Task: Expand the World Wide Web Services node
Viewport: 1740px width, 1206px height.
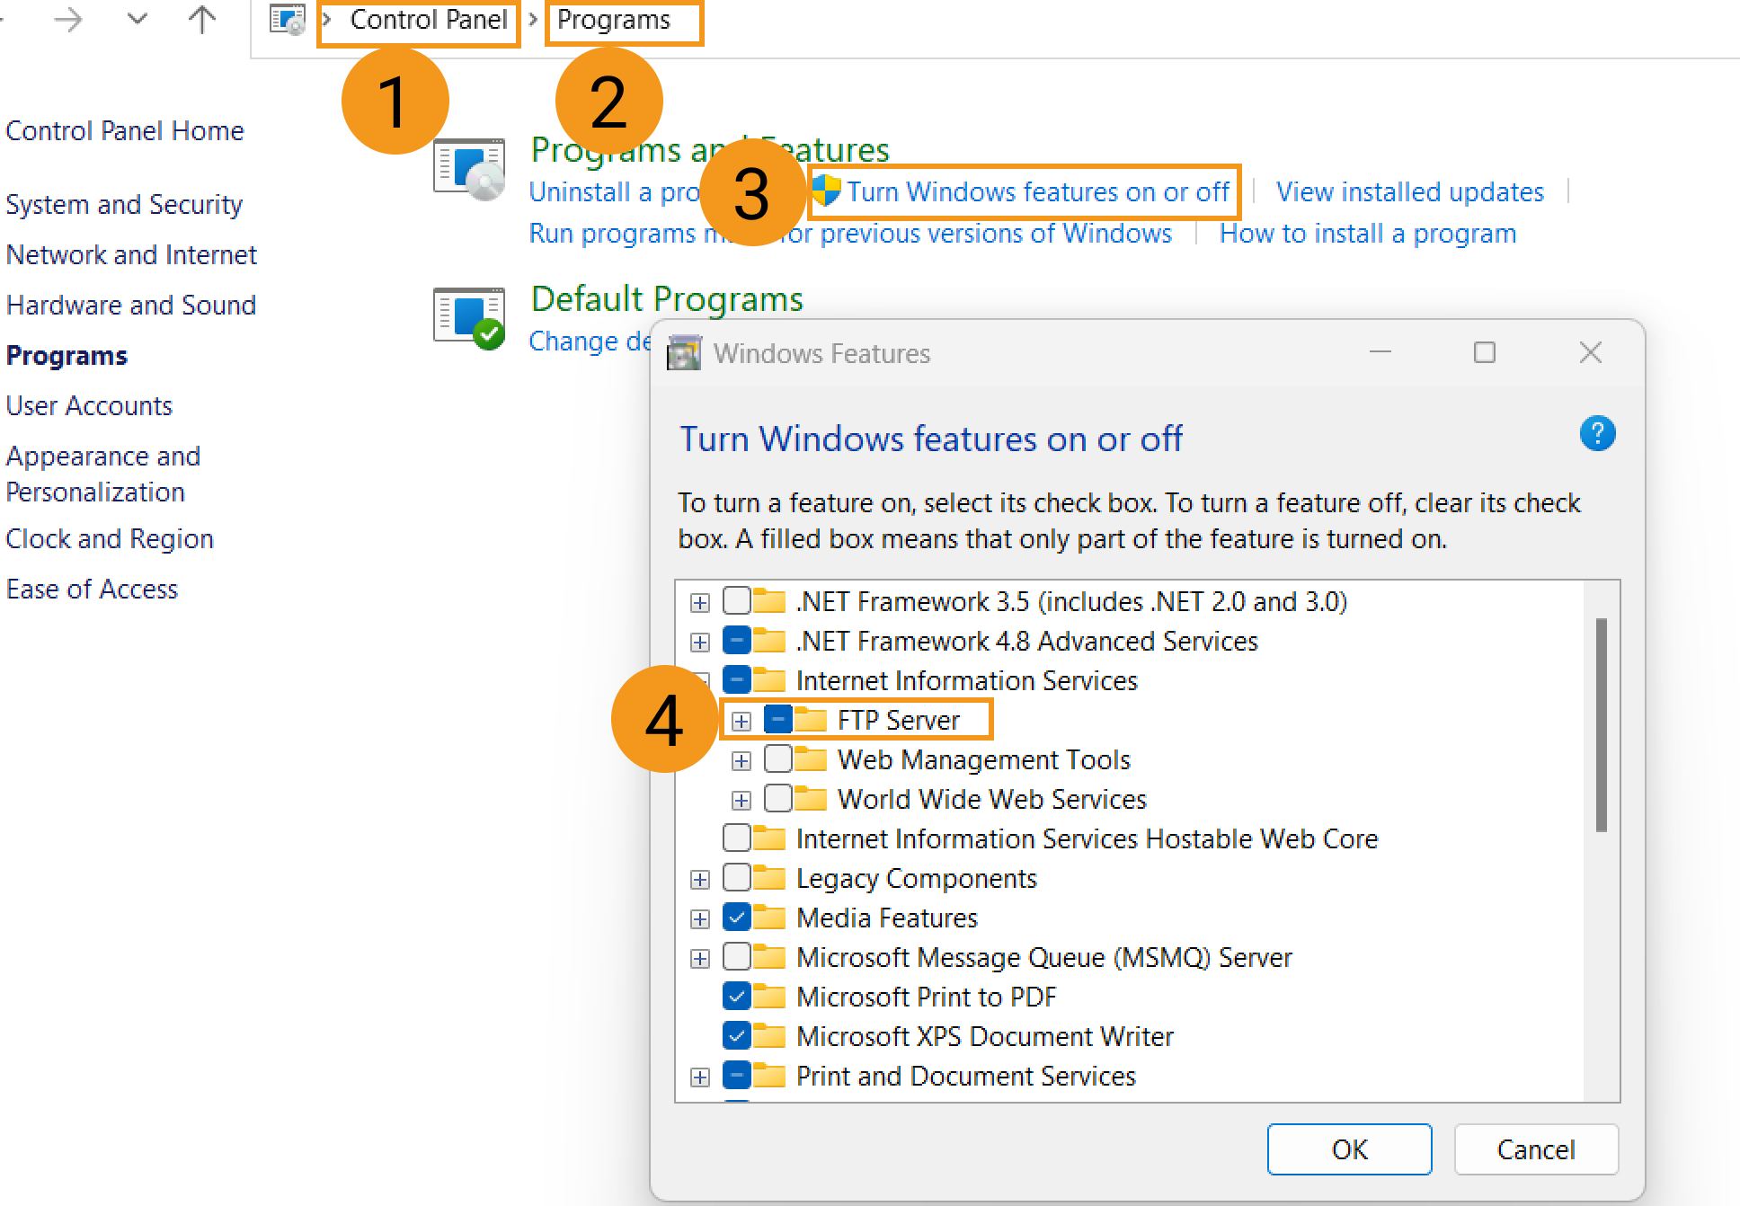Action: pos(741,800)
